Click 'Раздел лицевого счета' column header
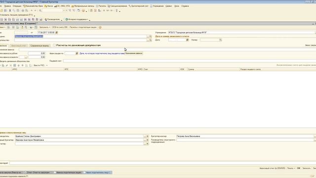 pos(277,69)
